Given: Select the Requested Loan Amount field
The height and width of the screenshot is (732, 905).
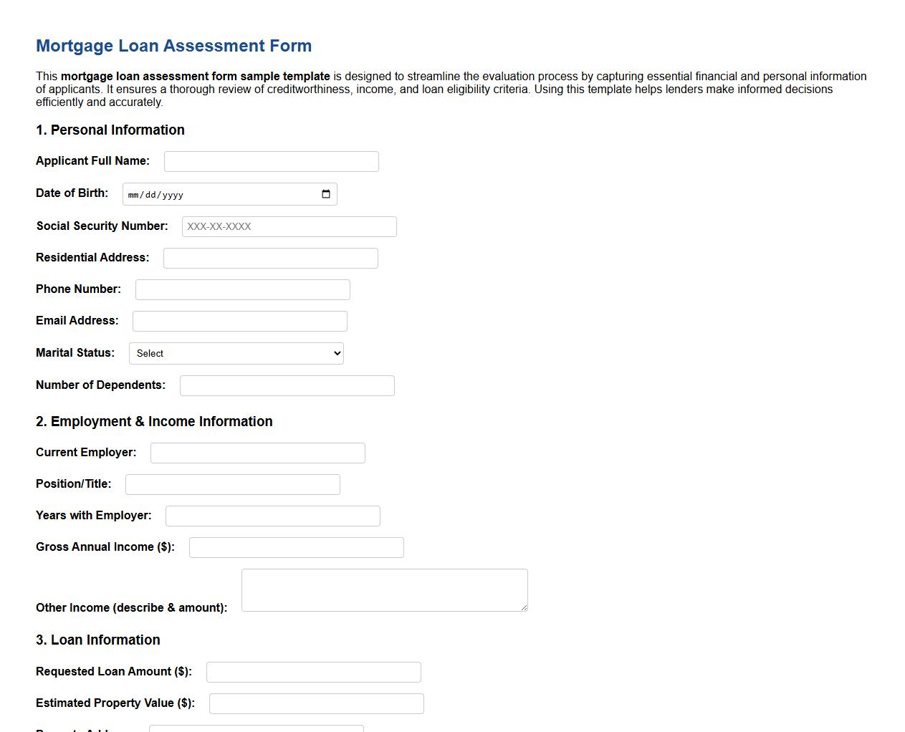Looking at the screenshot, I should pyautogui.click(x=313, y=672).
